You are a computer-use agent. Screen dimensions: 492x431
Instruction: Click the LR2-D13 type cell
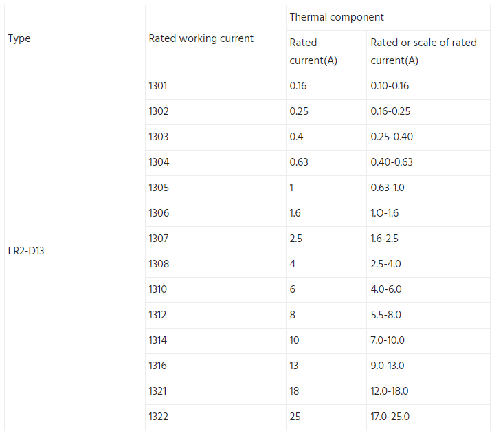pos(75,252)
